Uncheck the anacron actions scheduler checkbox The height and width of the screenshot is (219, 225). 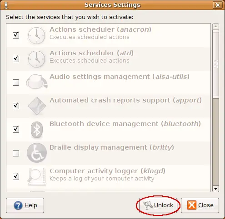(16, 35)
